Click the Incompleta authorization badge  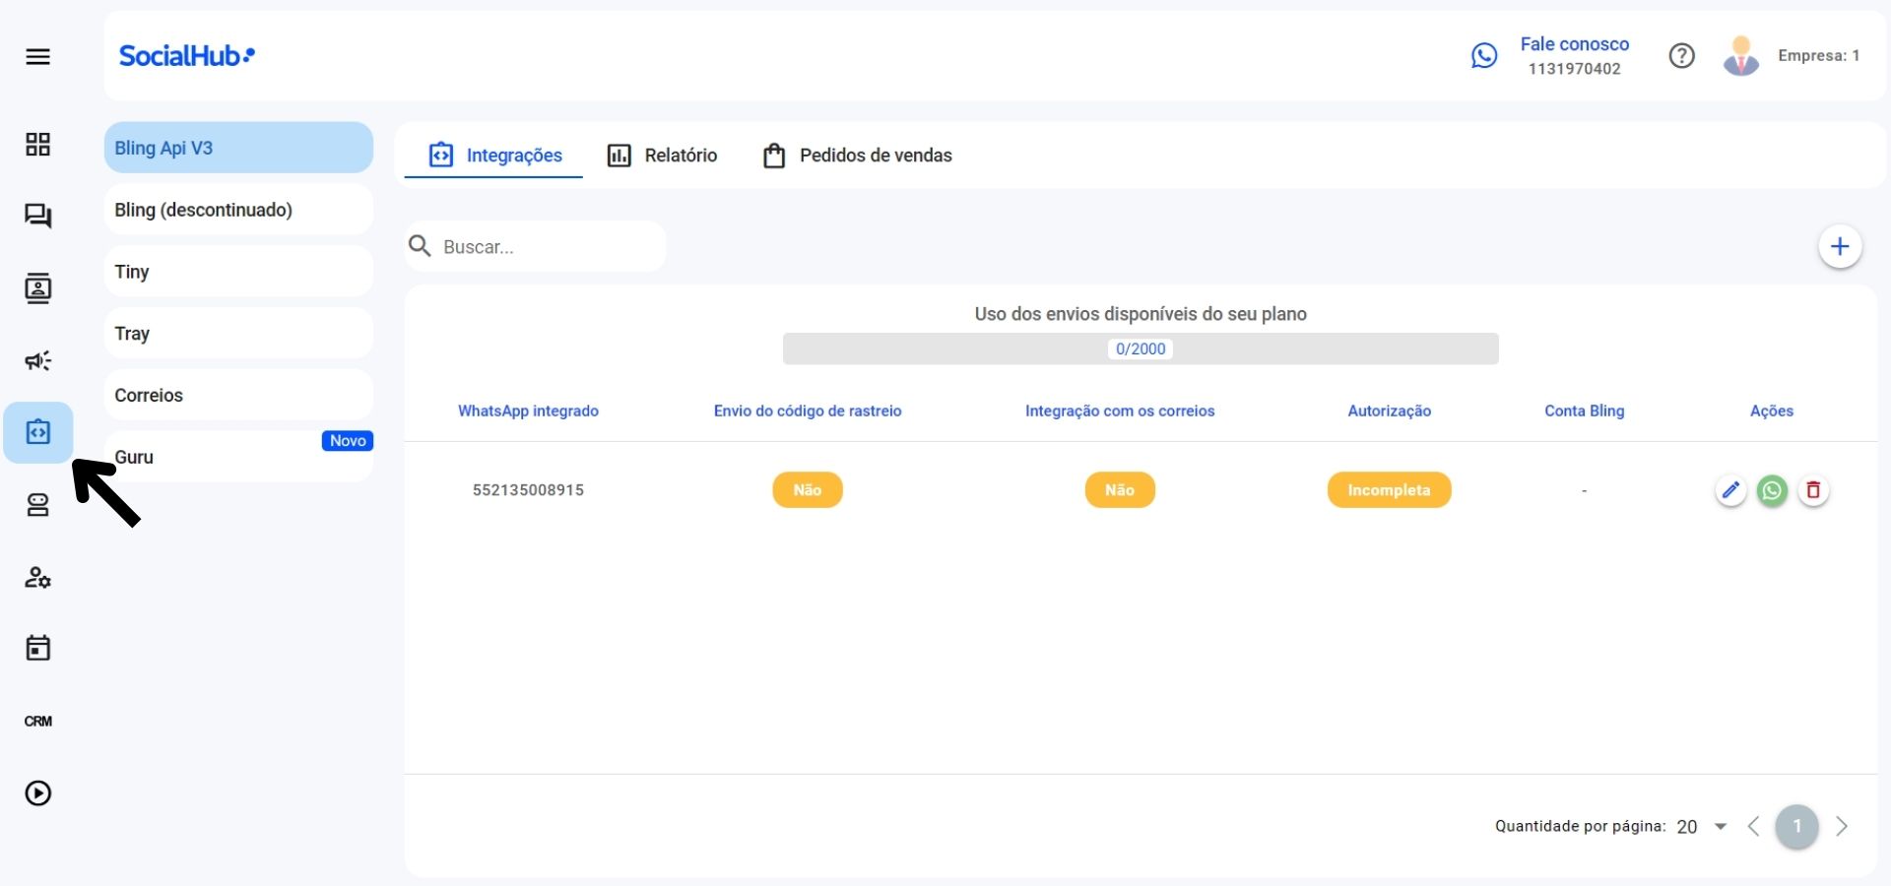(1389, 489)
